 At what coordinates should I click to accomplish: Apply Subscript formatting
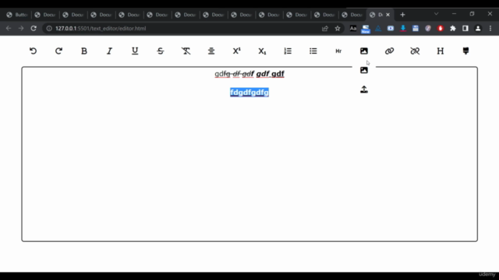(x=262, y=51)
